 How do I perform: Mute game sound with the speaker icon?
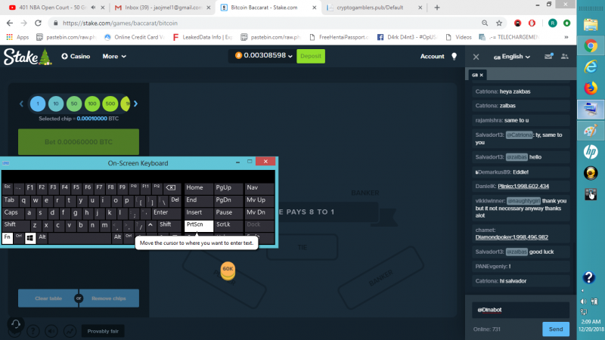pos(51,331)
